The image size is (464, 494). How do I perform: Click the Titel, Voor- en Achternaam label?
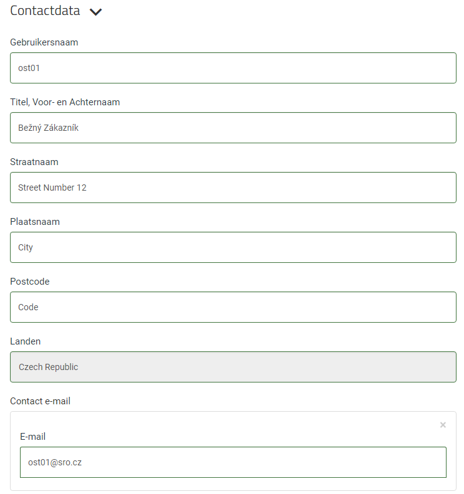(x=65, y=102)
